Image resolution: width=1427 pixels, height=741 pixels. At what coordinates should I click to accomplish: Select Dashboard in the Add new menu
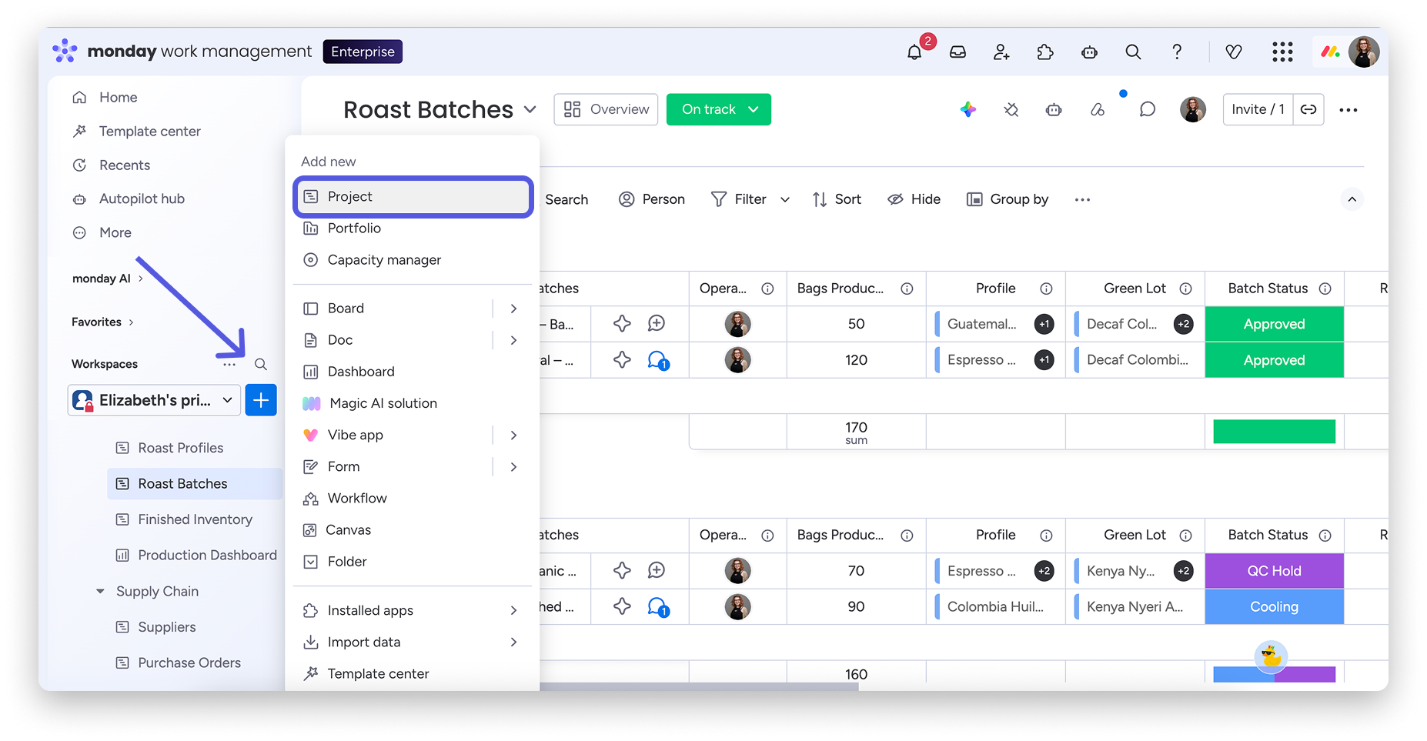(x=413, y=372)
